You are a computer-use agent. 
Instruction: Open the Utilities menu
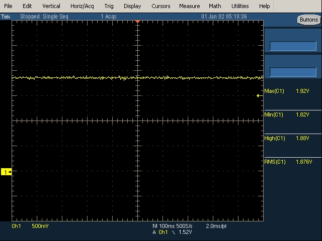coord(240,6)
